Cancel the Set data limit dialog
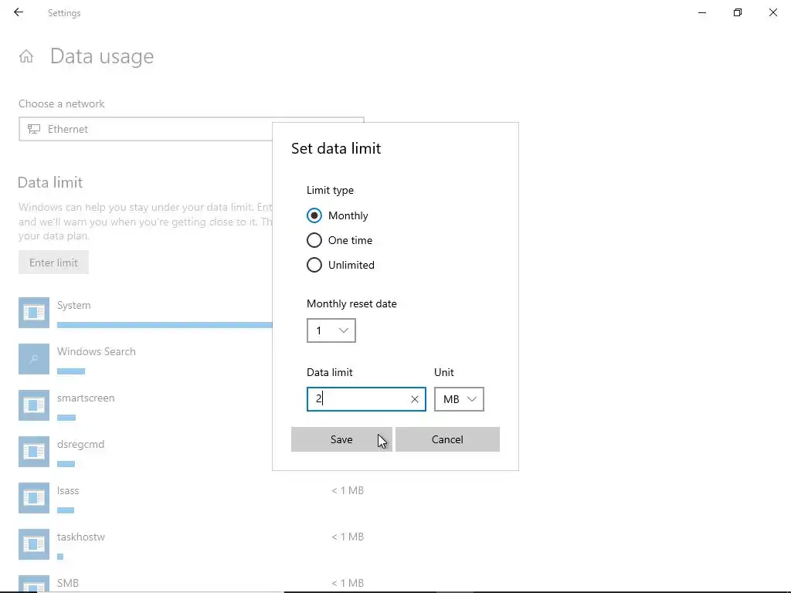Image resolution: width=791 pixels, height=593 pixels. click(x=447, y=439)
